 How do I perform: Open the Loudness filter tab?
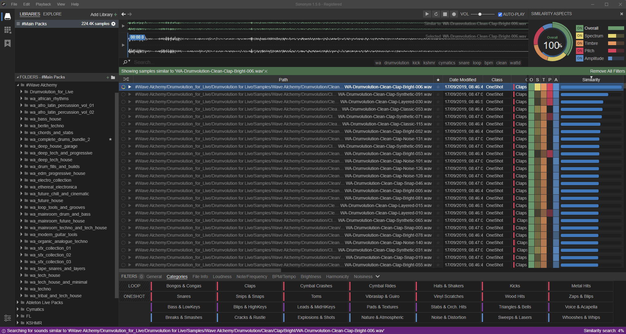[222, 277]
